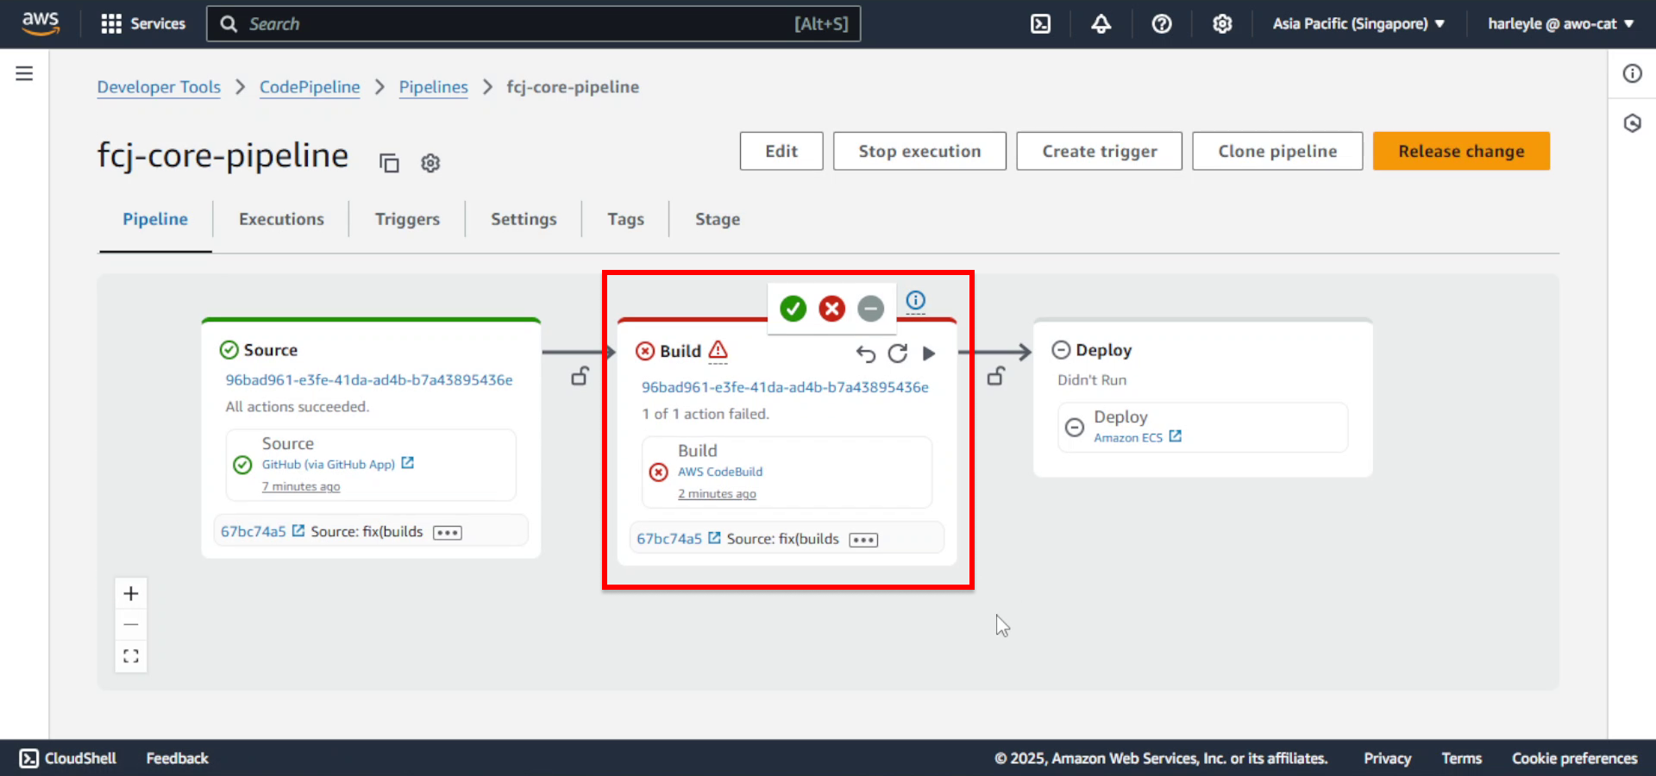Click 2 minutes ago timestamp

coord(717,494)
